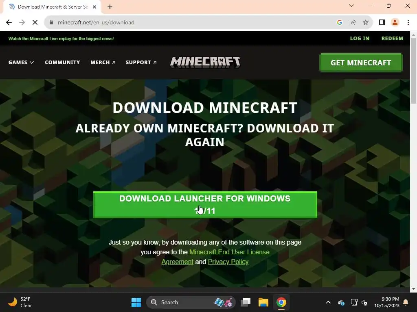Click the forward navigation arrow

(22, 23)
